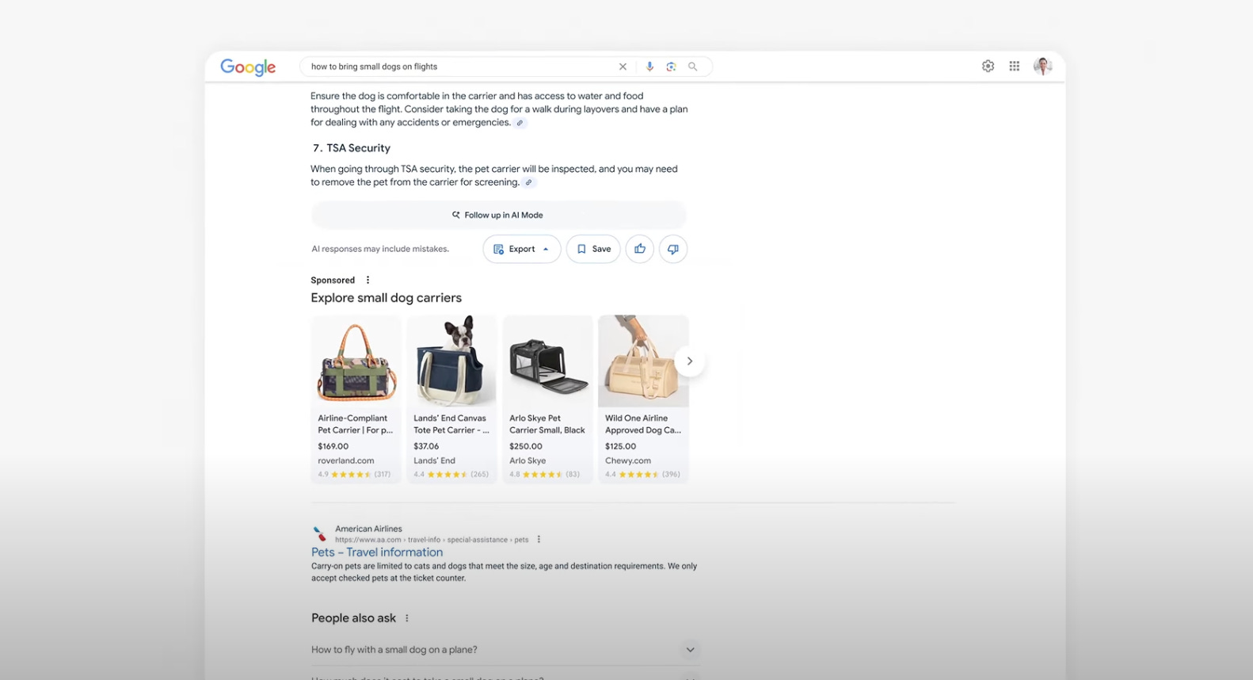Open 'Wild One Airline Approved Dog Ca...' title
Image resolution: width=1253 pixels, height=680 pixels.
pyautogui.click(x=643, y=424)
